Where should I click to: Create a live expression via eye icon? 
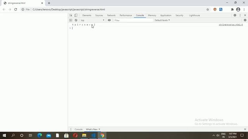pyautogui.click(x=109, y=20)
